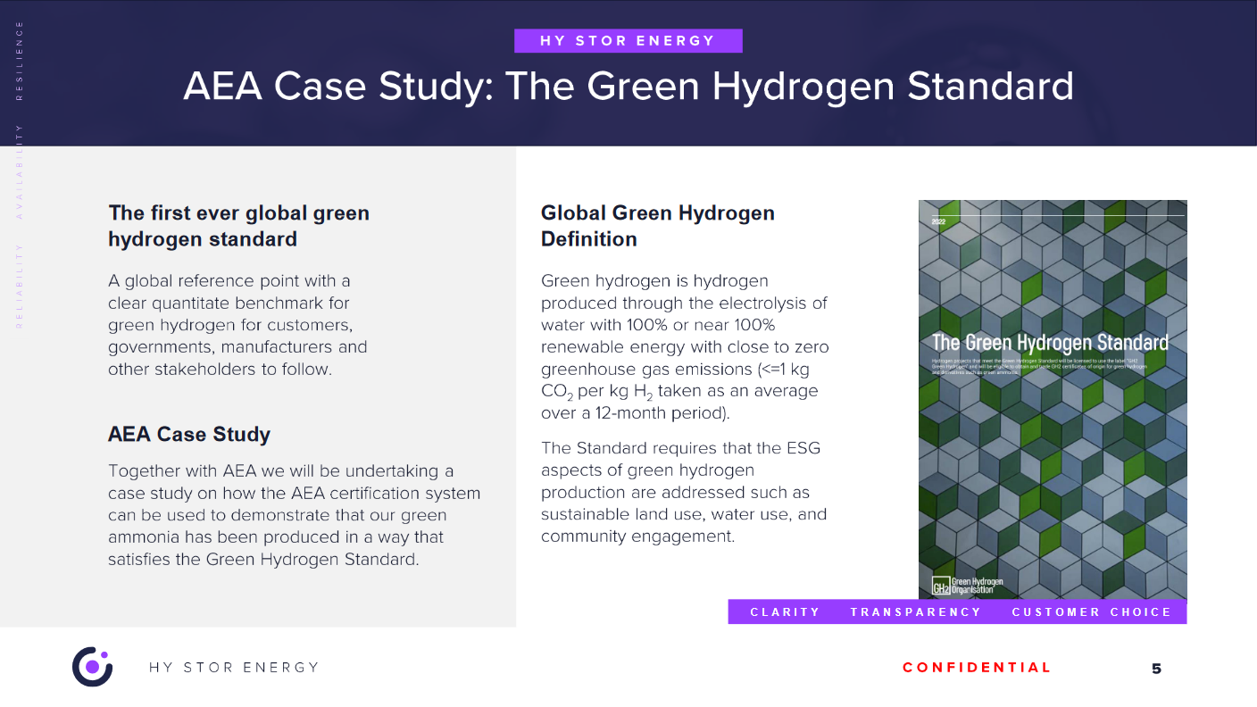Image resolution: width=1257 pixels, height=707 pixels.
Task: Select the 'Global Green Hydrogen Definition' heading
Action: (657, 226)
